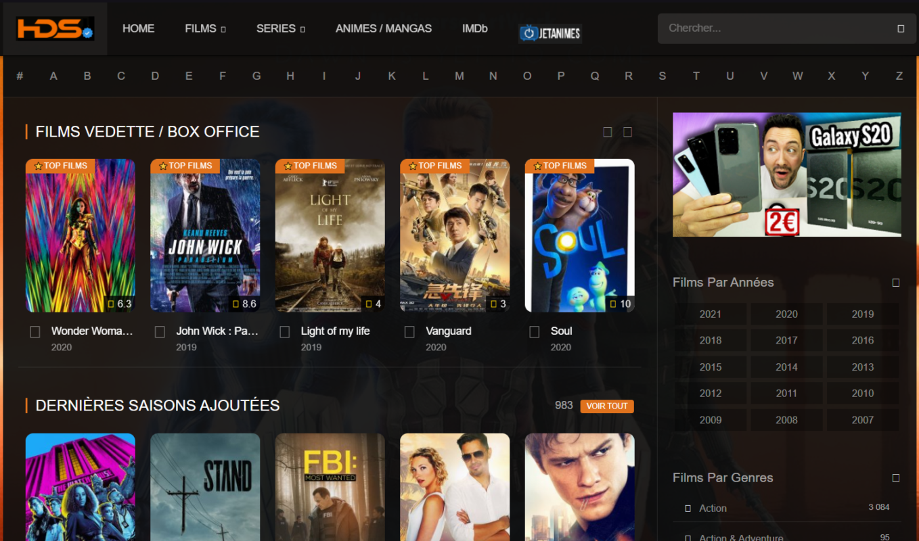The image size is (919, 541).
Task: Click the HDS site logo
Action: click(x=55, y=28)
